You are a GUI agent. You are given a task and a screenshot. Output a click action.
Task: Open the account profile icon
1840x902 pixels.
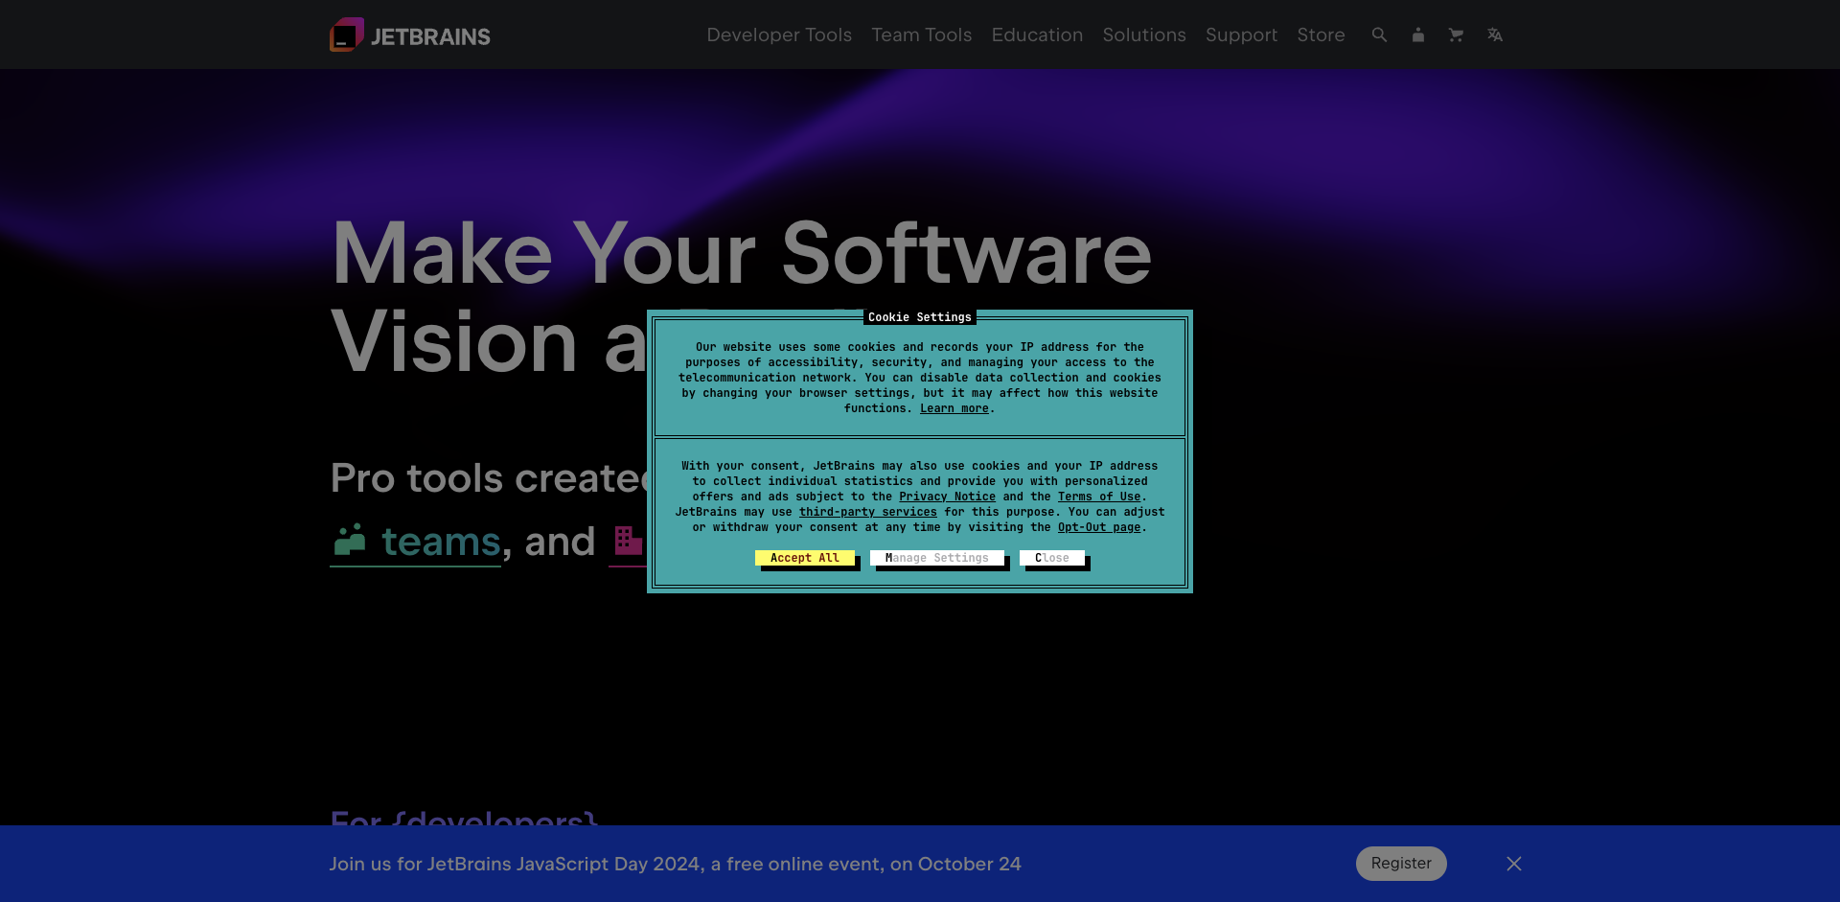coord(1417,35)
